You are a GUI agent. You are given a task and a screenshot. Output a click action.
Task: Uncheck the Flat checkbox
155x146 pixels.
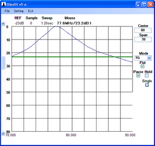(143, 66)
